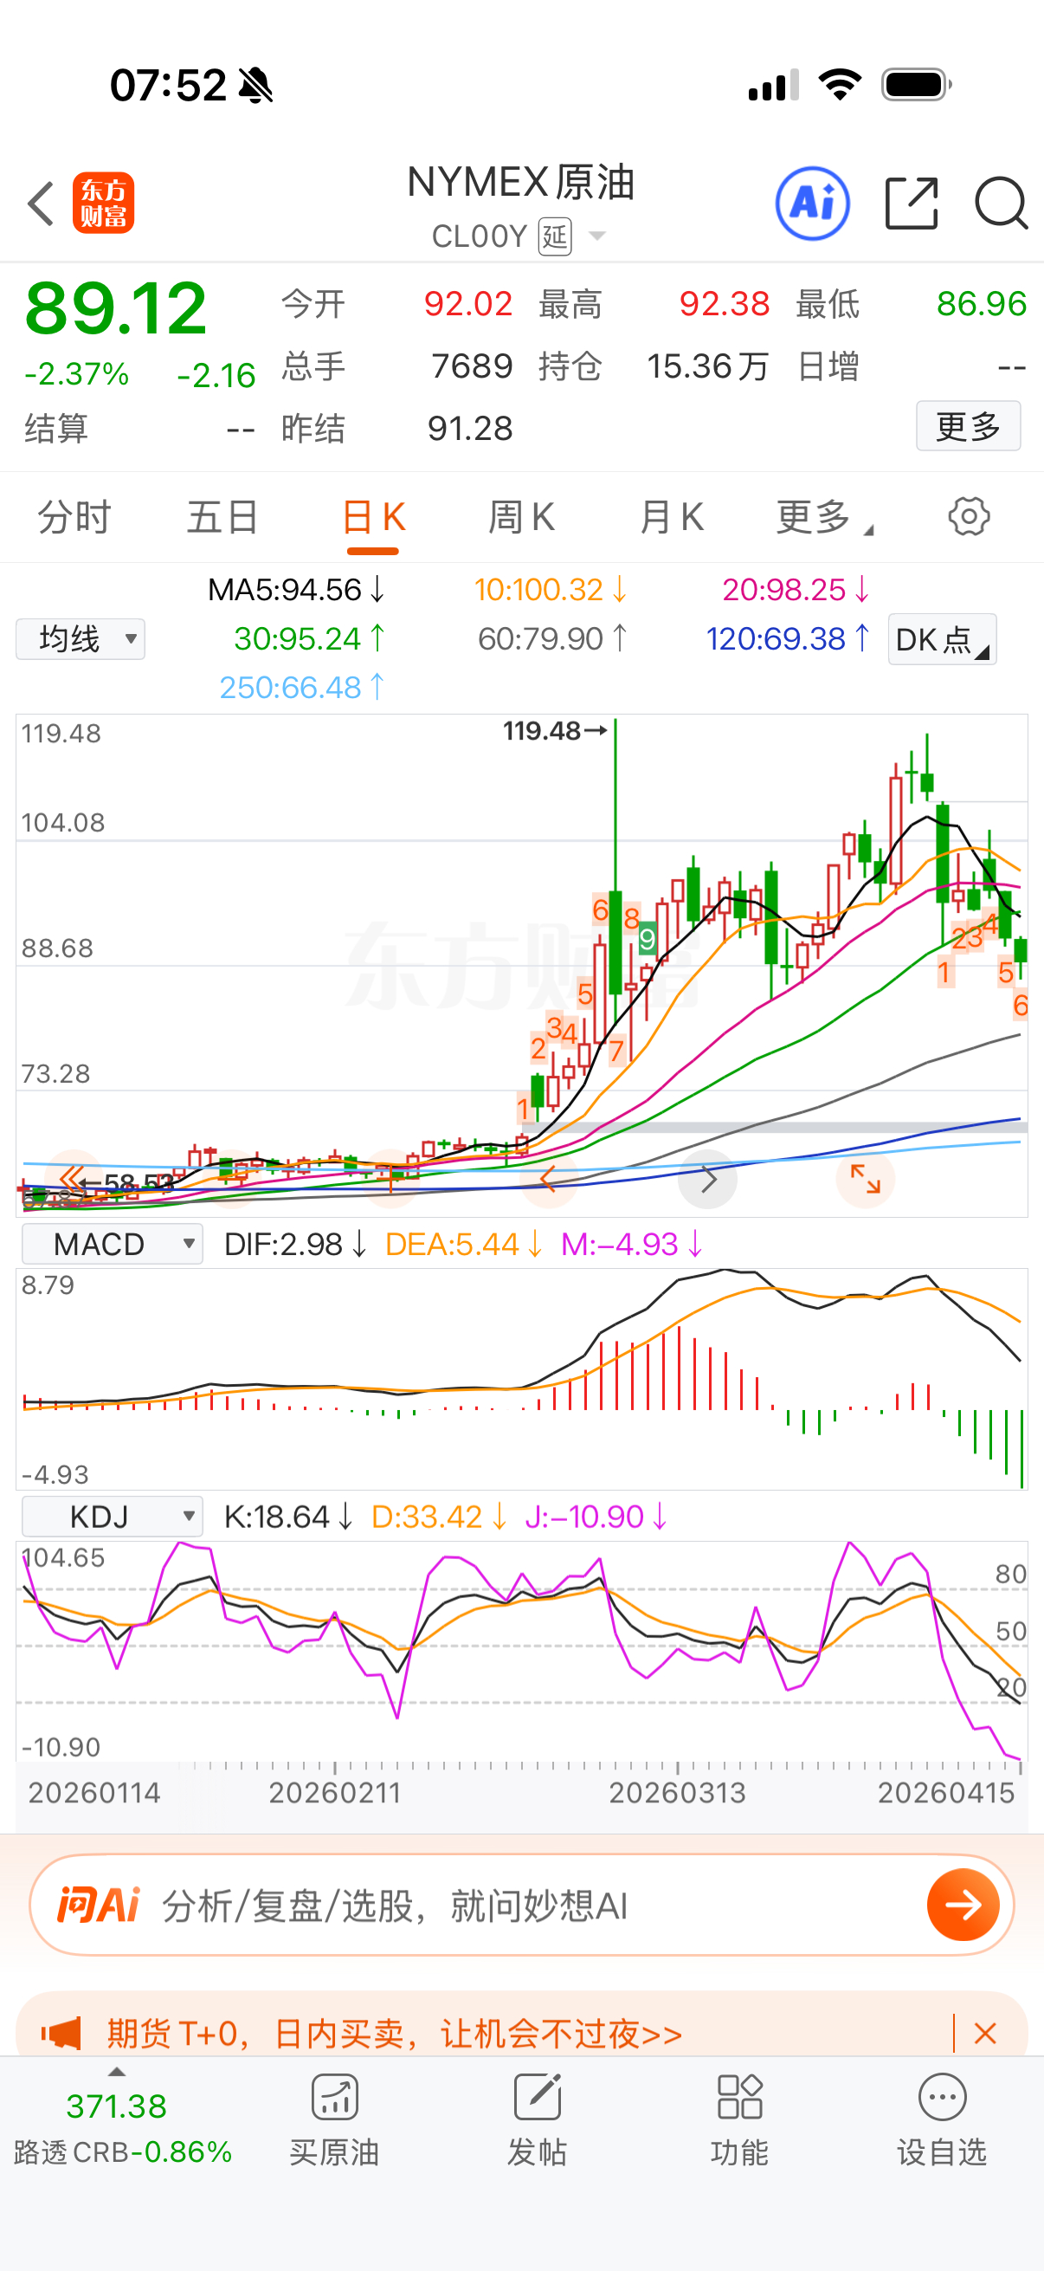Open the MACD indicator dropdown
This screenshot has width=1044, height=2271.
[x=112, y=1244]
